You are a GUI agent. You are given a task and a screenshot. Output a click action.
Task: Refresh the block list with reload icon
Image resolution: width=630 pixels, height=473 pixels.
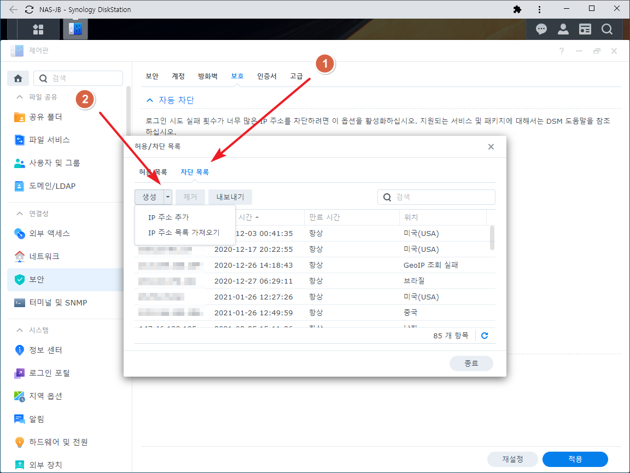(x=485, y=336)
